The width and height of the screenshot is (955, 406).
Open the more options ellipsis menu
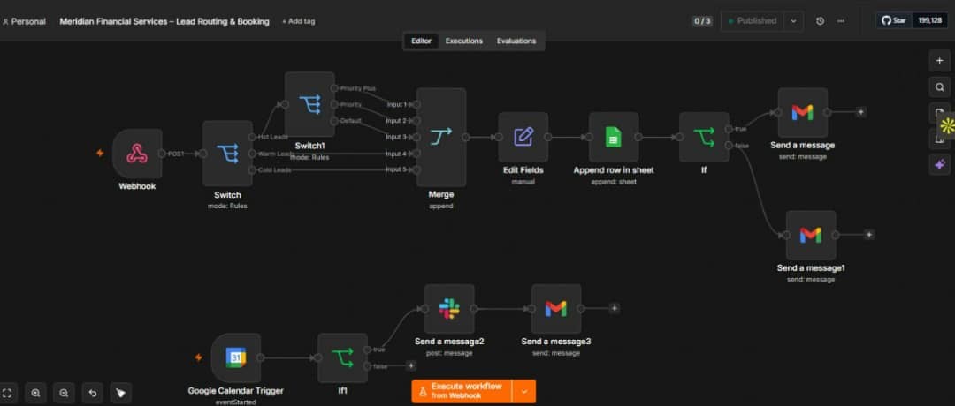(x=841, y=21)
